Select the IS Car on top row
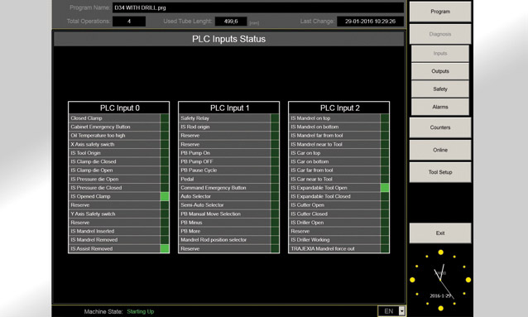The height and width of the screenshot is (317, 528). click(338, 153)
